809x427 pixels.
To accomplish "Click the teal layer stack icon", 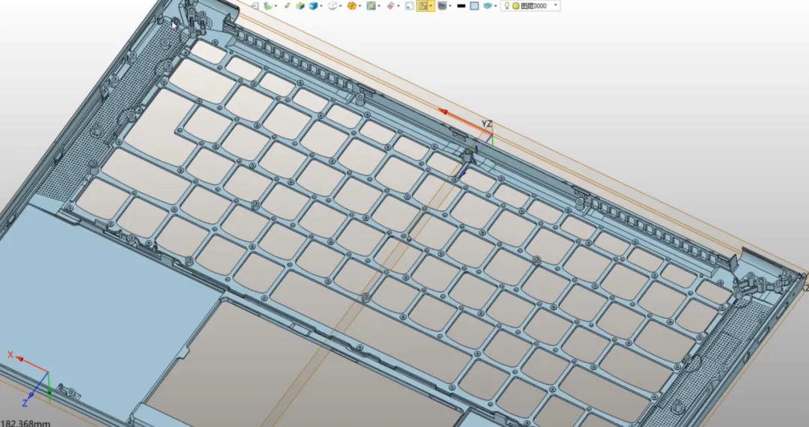I will (x=488, y=6).
